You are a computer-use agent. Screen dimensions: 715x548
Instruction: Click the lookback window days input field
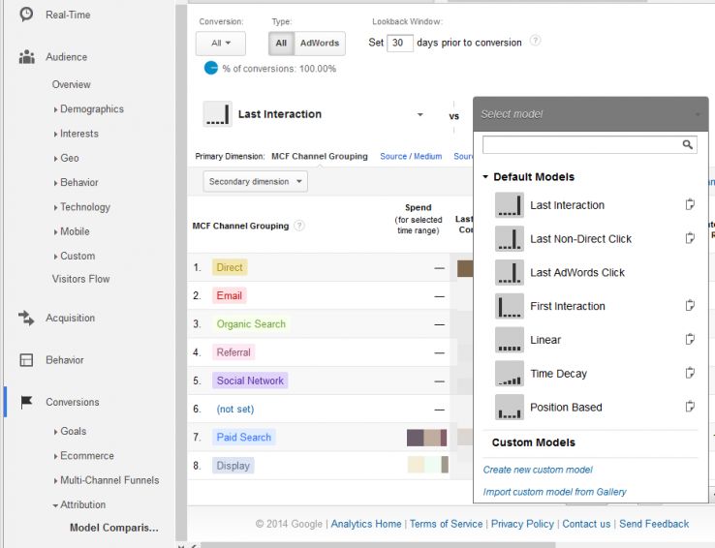[400, 43]
